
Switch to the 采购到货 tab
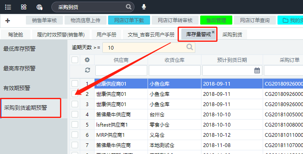pyautogui.click(x=232, y=35)
